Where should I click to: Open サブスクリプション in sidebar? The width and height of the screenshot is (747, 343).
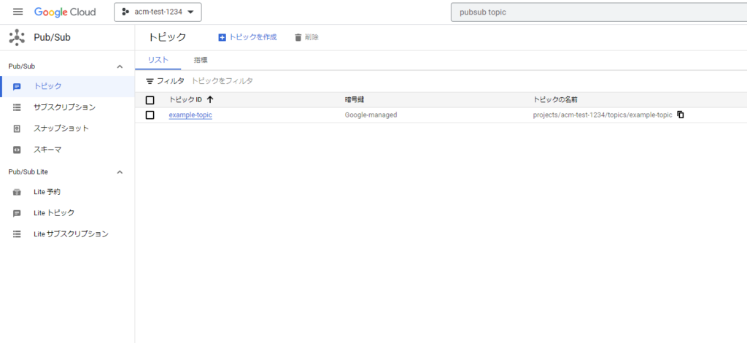pyautogui.click(x=67, y=108)
